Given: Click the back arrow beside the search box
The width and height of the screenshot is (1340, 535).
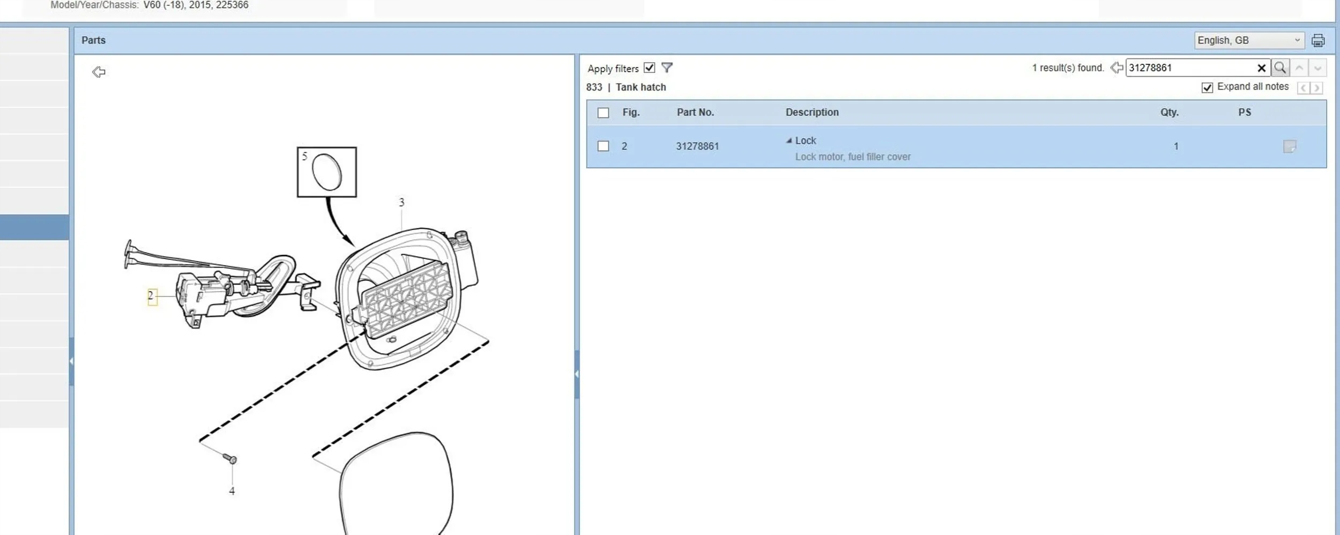Looking at the screenshot, I should (x=1116, y=68).
